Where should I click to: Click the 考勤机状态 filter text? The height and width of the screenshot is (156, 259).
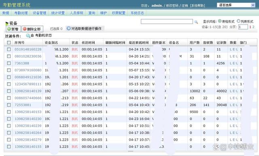(43, 35)
